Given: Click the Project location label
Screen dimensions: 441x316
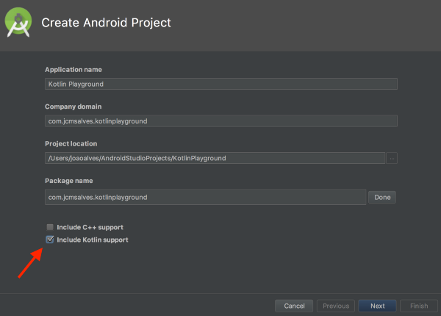Looking at the screenshot, I should (71, 143).
